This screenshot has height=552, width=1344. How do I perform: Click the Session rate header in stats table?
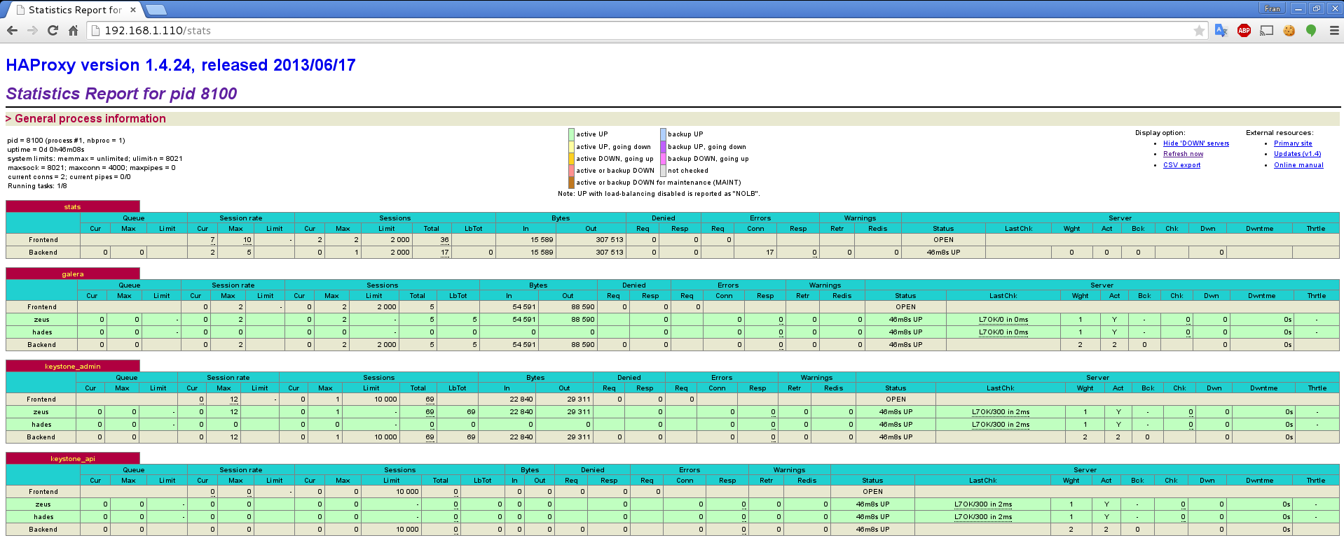click(241, 218)
